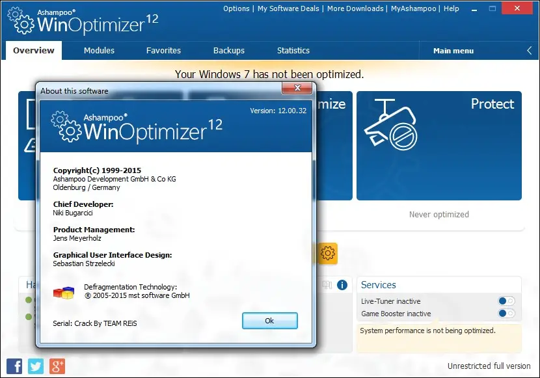Click the 'Oldenburg / Germany' line
This screenshot has width=540, height=378.
[x=87, y=187]
